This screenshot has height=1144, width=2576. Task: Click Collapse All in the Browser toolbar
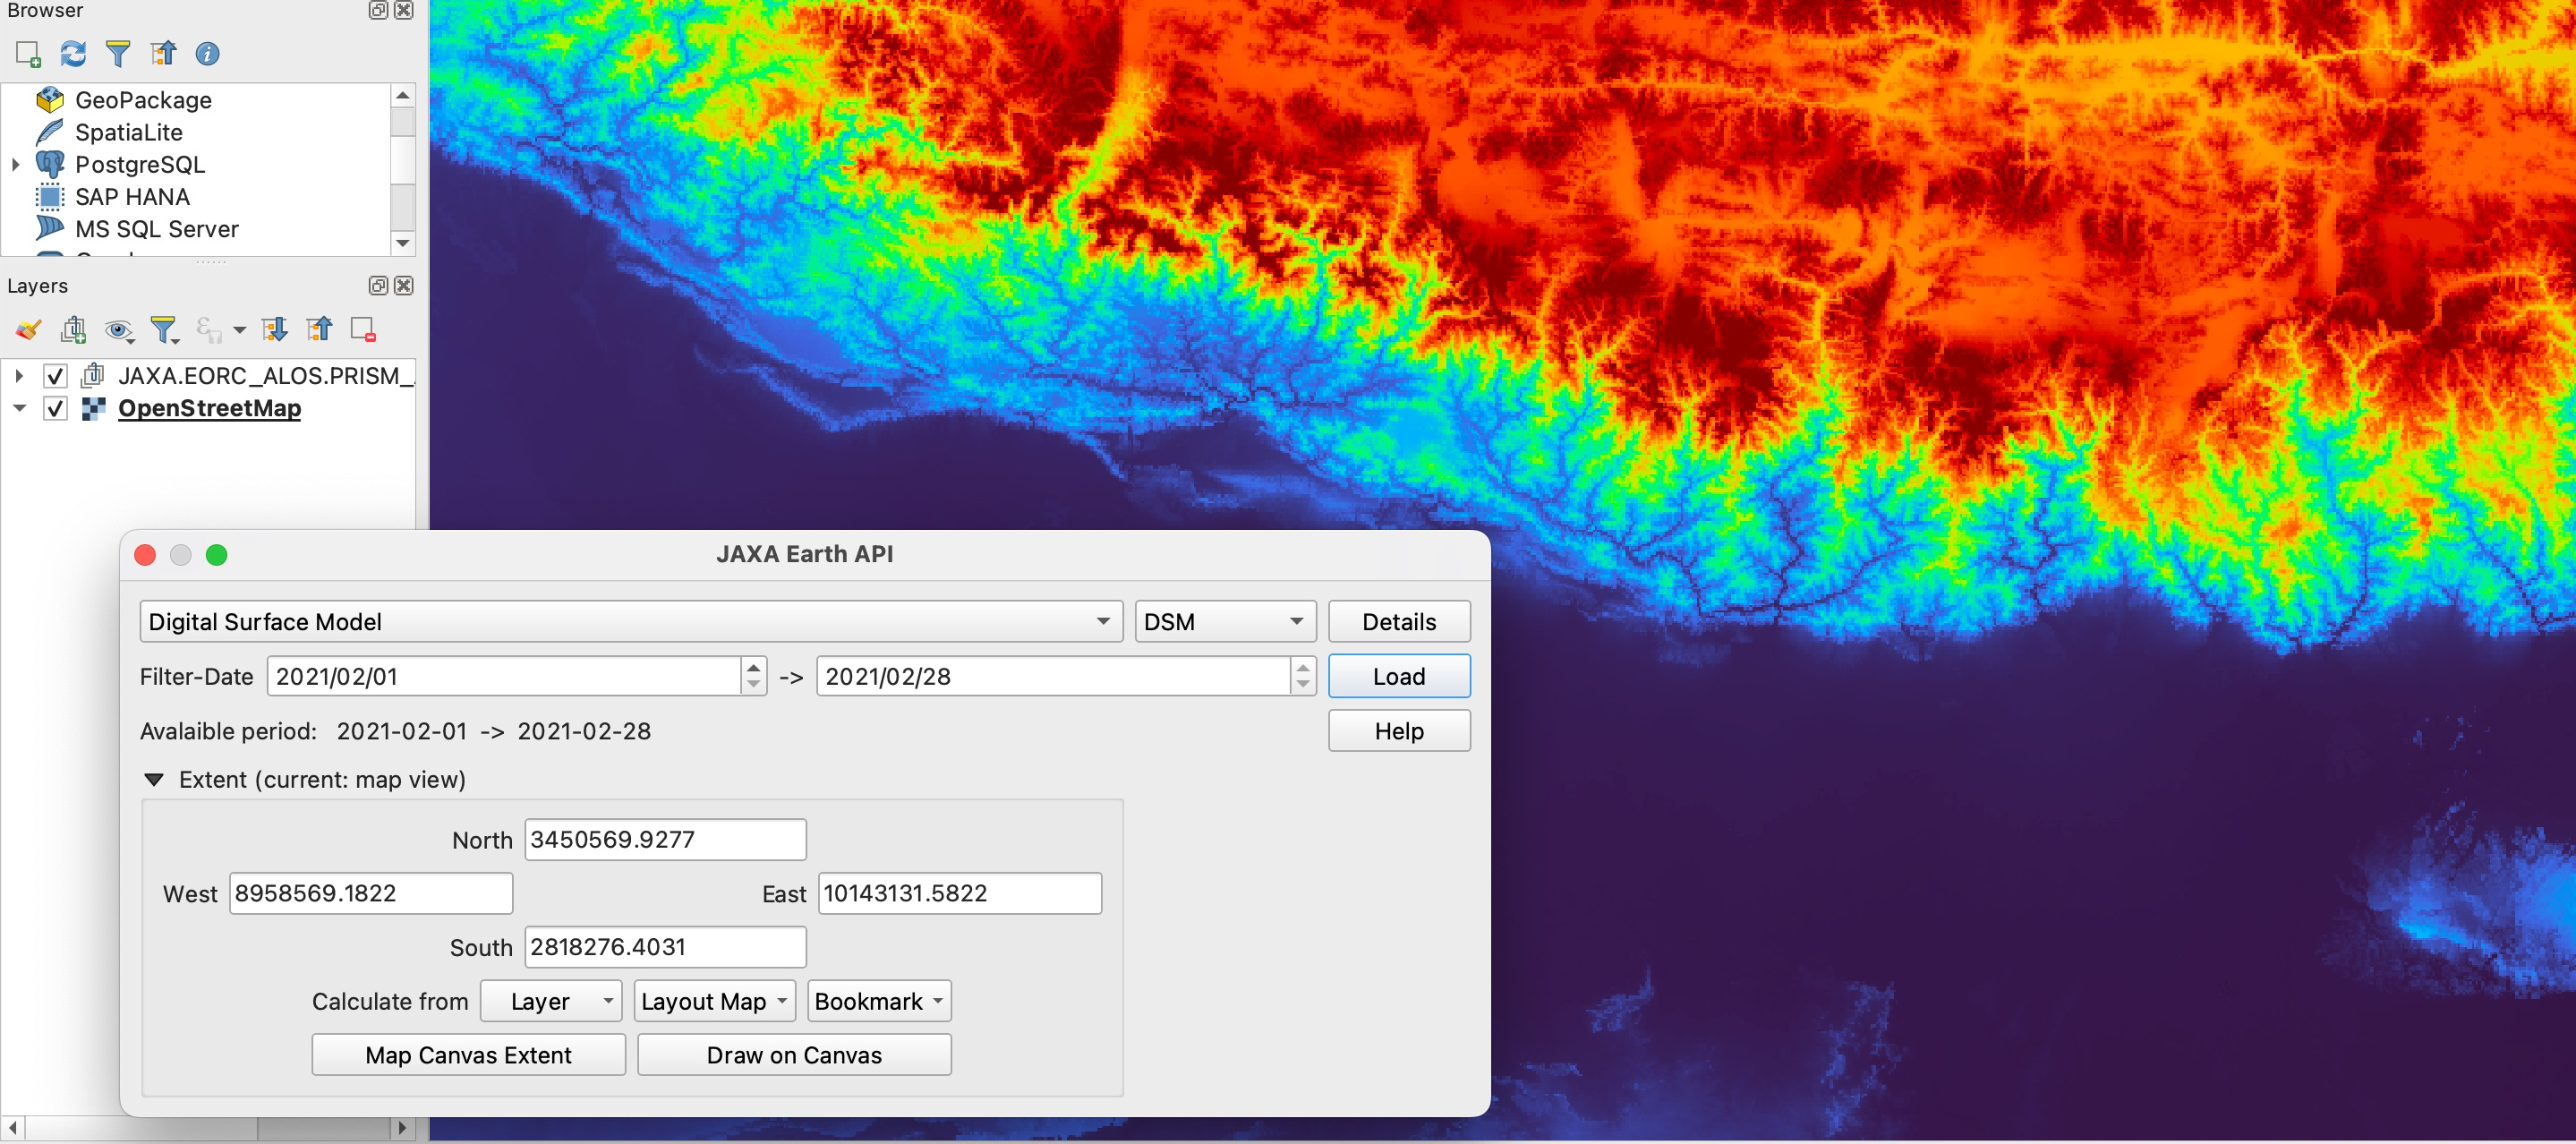click(x=164, y=54)
